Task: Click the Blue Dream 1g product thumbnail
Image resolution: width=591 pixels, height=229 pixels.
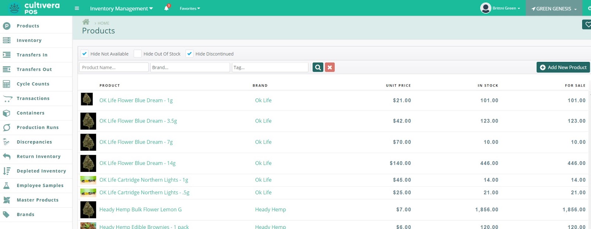Action: pos(87,99)
